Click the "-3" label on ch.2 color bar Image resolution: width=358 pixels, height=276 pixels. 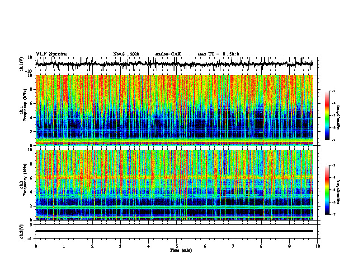click(334, 166)
